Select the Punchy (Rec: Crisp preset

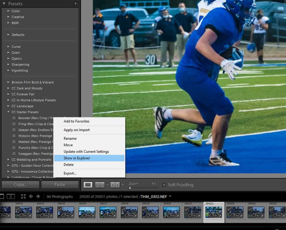36,148
